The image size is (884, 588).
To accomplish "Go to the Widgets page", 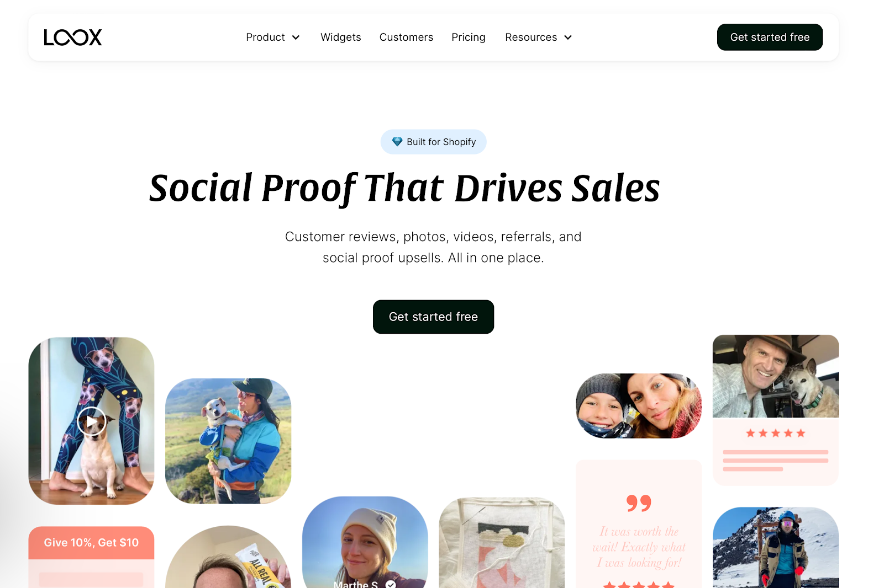I will tap(341, 38).
